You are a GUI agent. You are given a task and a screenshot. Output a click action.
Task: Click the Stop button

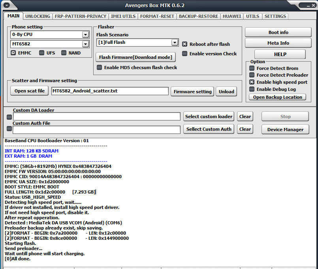coord(285,117)
